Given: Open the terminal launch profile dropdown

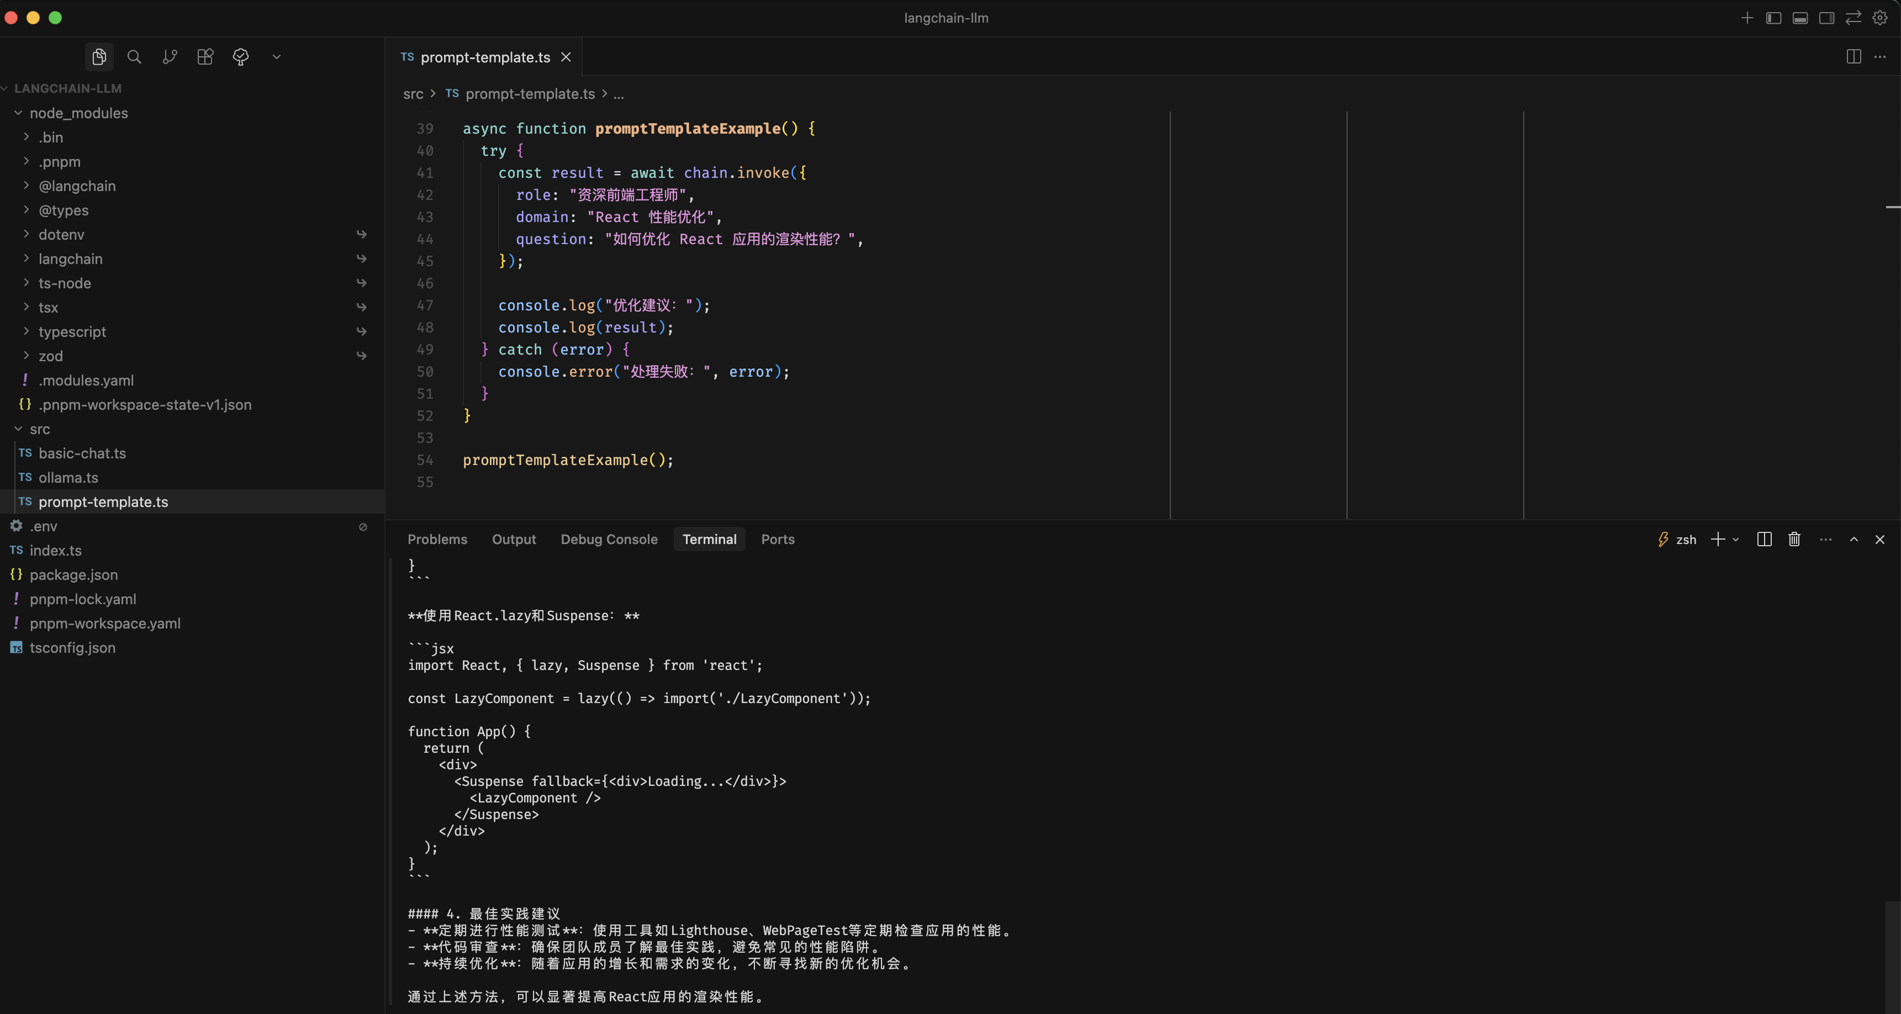Looking at the screenshot, I should pyautogui.click(x=1736, y=540).
